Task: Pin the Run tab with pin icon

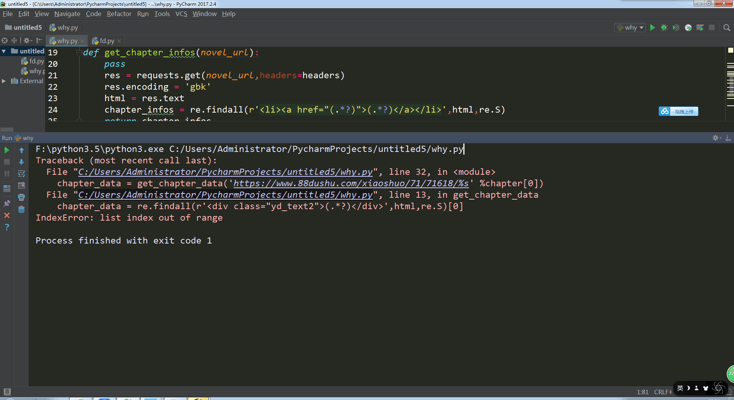Action: [x=6, y=202]
